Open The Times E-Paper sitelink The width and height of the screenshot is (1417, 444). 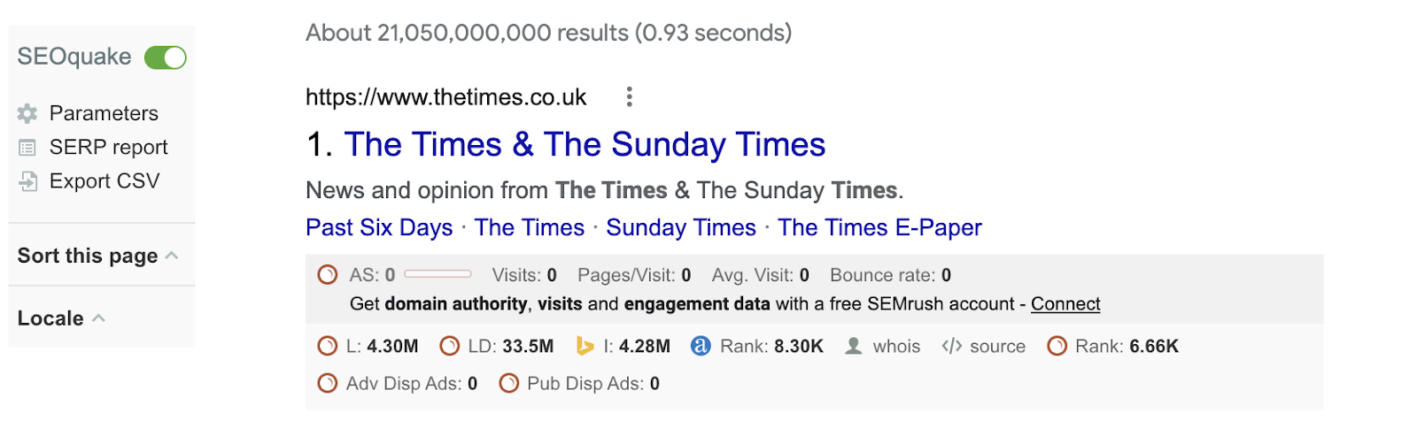879,228
